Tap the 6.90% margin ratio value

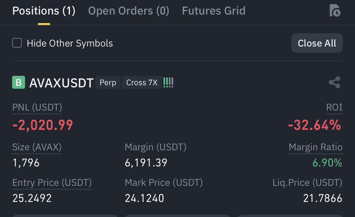click(x=327, y=163)
